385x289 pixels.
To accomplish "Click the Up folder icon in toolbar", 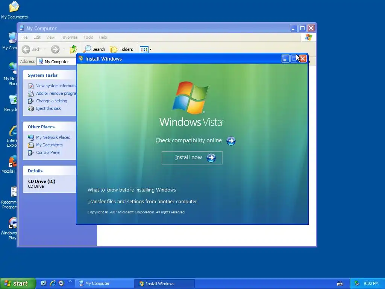I will click(x=73, y=49).
